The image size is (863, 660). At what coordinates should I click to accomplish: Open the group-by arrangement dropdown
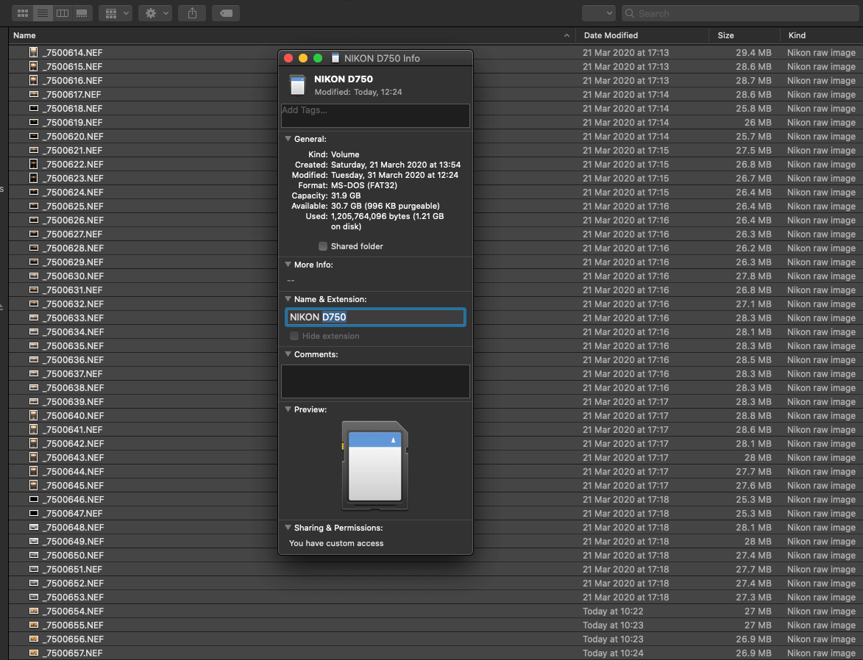(x=116, y=13)
